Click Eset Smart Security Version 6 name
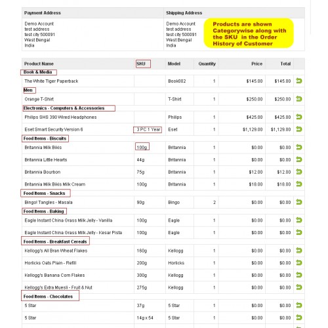Viewport: 328px width, 328px height. click(54, 129)
